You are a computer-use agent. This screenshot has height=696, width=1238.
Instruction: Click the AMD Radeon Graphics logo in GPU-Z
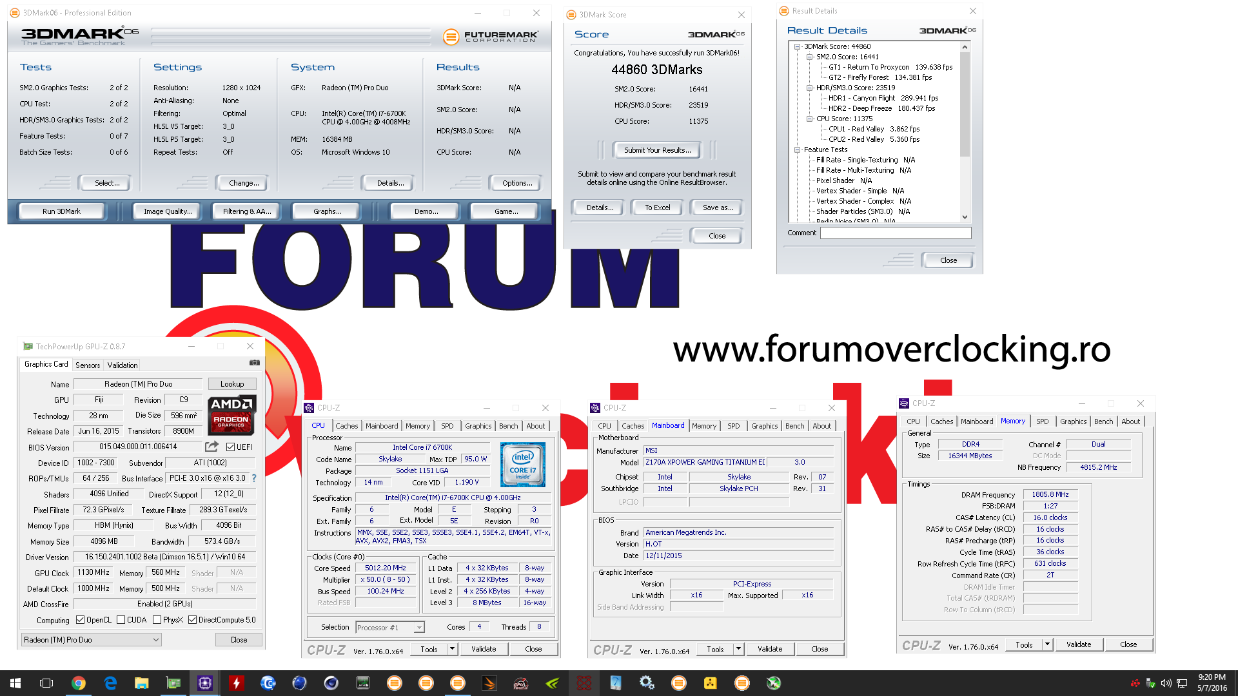pos(231,416)
